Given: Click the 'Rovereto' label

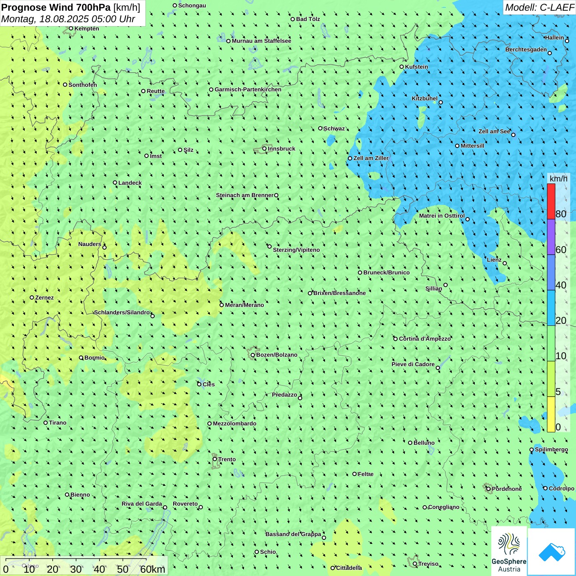Looking at the screenshot, I should coord(185,504).
